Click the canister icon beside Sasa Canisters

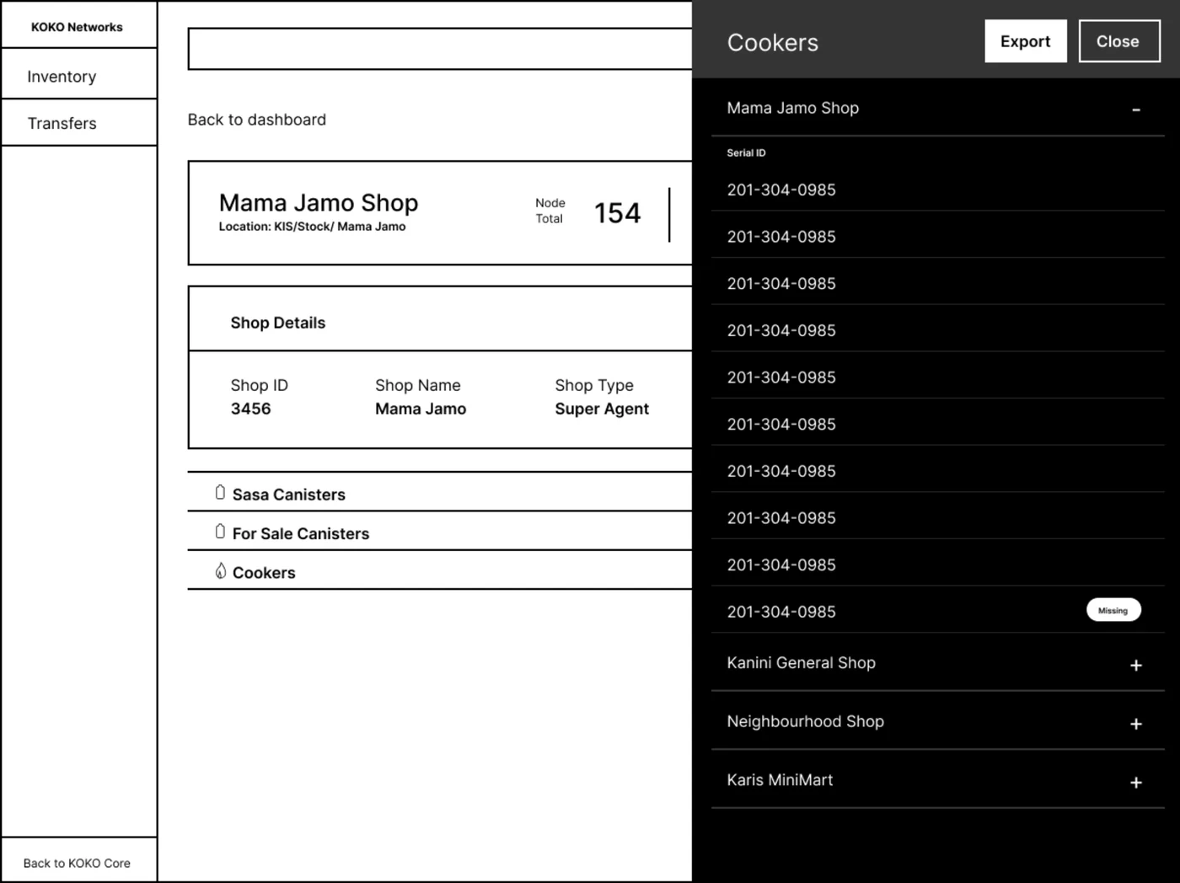pyautogui.click(x=220, y=493)
